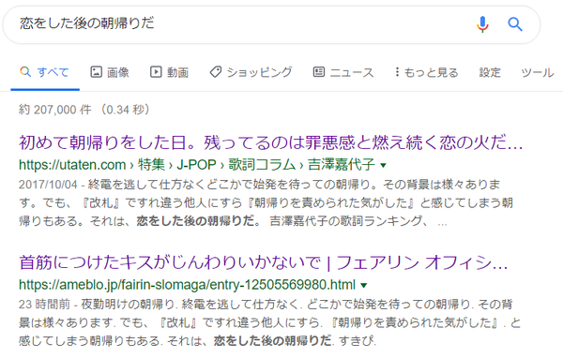Click the date text 2017/10/04
563x358 pixels.
48,185
